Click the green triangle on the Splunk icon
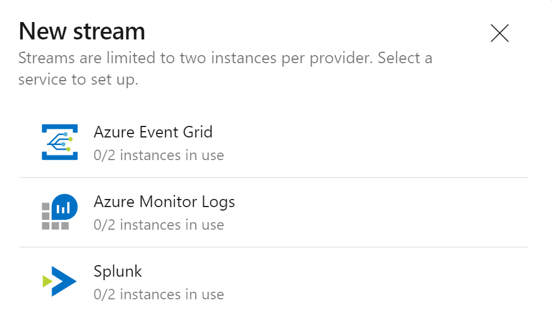 (x=48, y=281)
